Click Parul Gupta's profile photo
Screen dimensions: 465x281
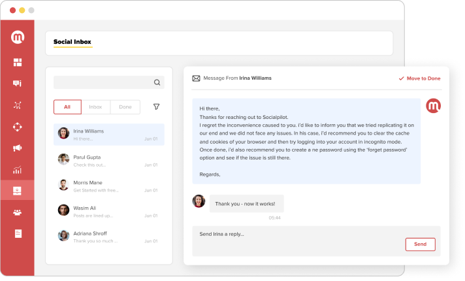click(x=63, y=159)
